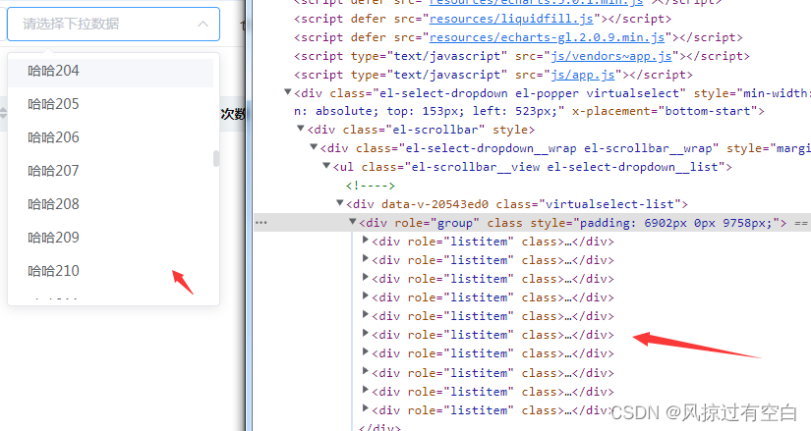The image size is (811, 431).
Task: Pick the 哈哈206 dropdown option
Action: [x=110, y=137]
